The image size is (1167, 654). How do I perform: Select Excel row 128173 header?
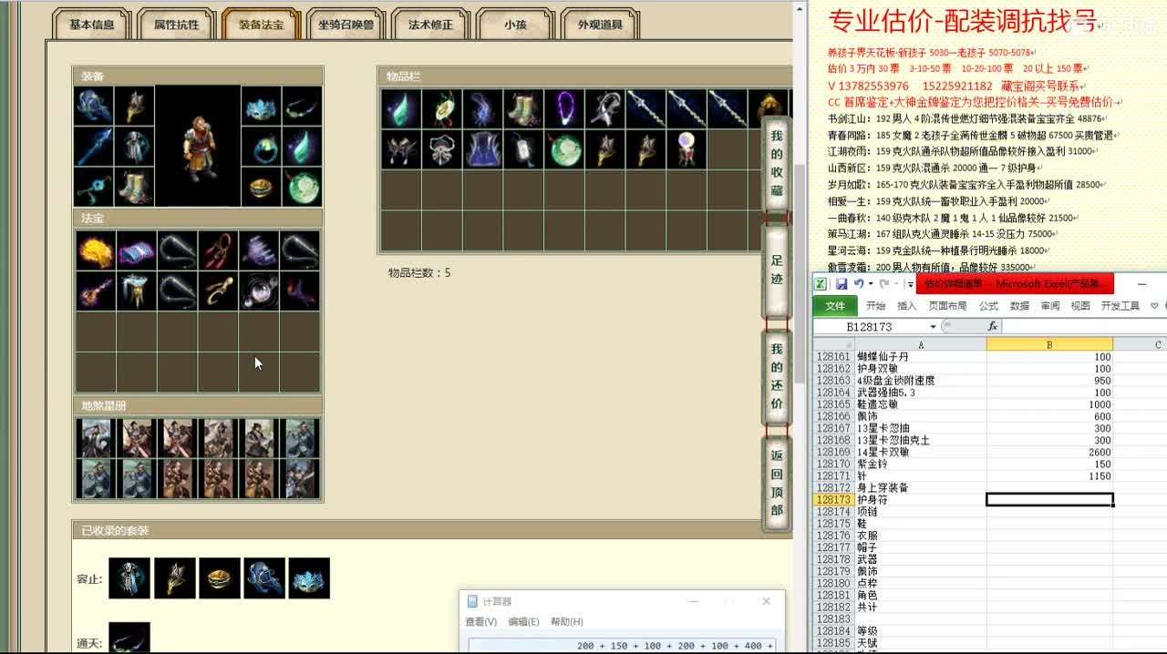click(833, 500)
